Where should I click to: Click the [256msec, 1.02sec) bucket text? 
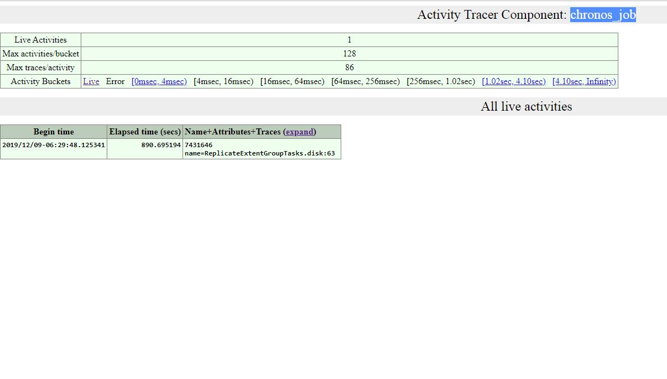click(x=441, y=81)
